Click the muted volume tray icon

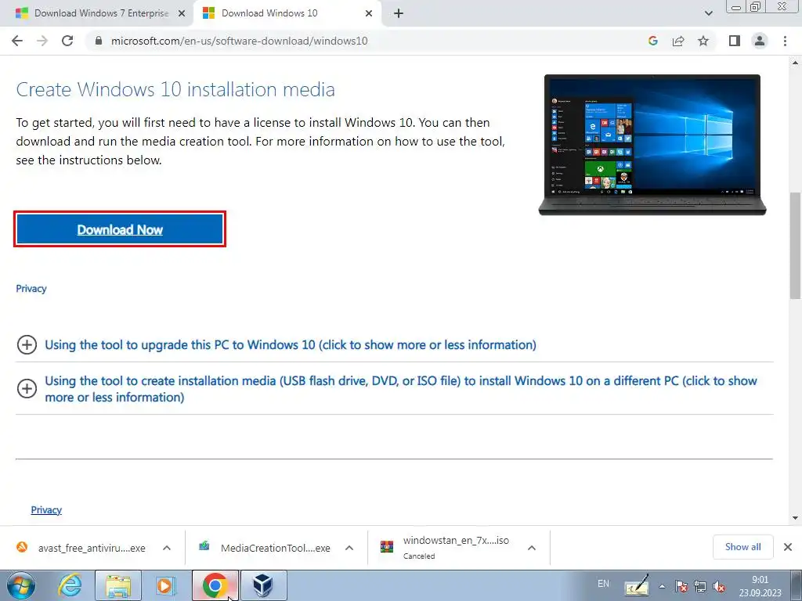pos(719,586)
